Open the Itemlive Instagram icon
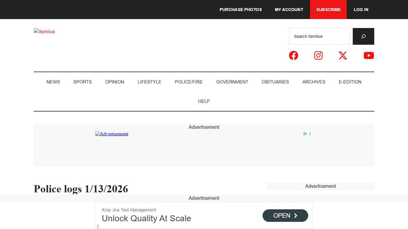 click(318, 55)
